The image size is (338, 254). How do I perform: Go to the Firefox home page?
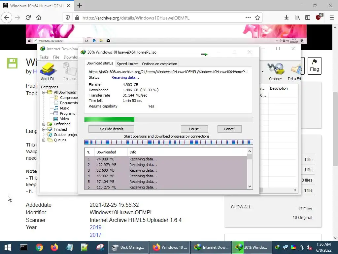pos(39,18)
